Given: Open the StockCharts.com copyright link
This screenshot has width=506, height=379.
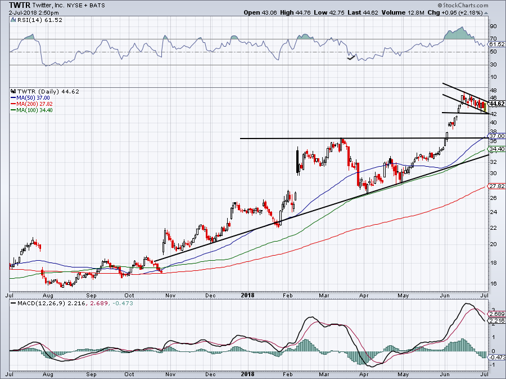Looking at the screenshot, I should coord(463,5).
